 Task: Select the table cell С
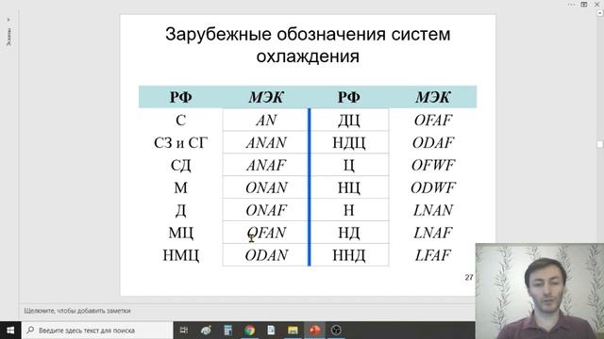(x=180, y=120)
